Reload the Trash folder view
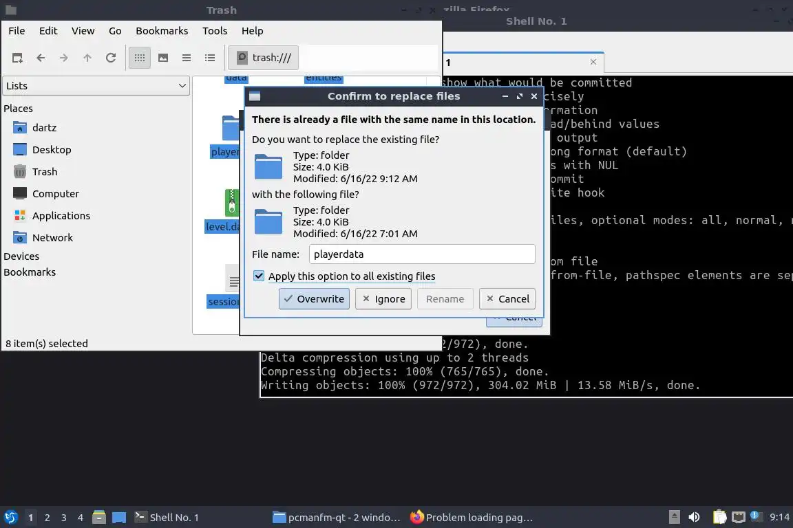This screenshot has height=528, width=793. [x=111, y=58]
